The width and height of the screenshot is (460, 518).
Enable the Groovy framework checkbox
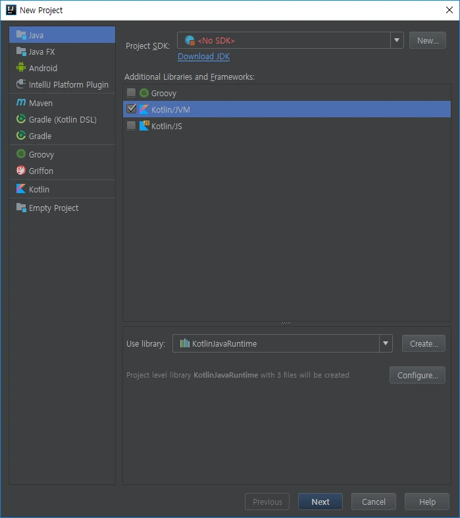click(132, 92)
